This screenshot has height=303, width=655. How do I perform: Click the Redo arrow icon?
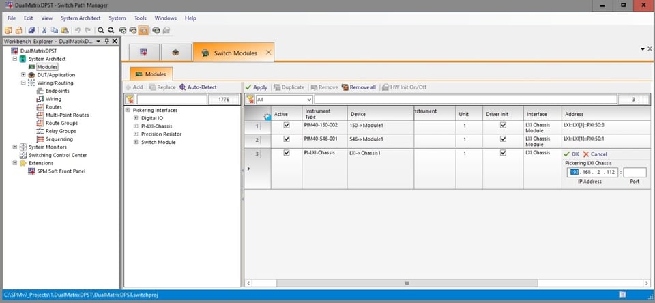pos(88,30)
